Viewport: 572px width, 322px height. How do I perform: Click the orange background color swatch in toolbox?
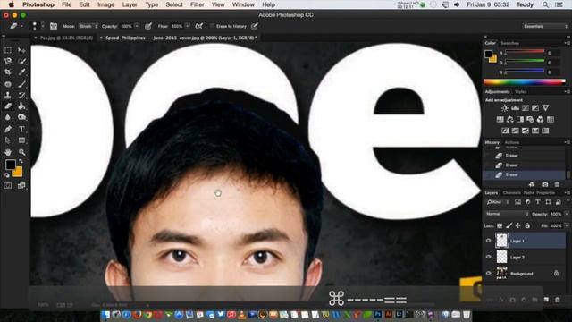(18, 173)
